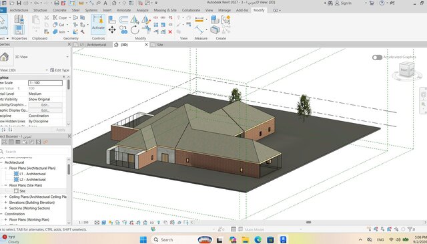Click the 1 : 100 scale button in view bar

click(x=83, y=223)
